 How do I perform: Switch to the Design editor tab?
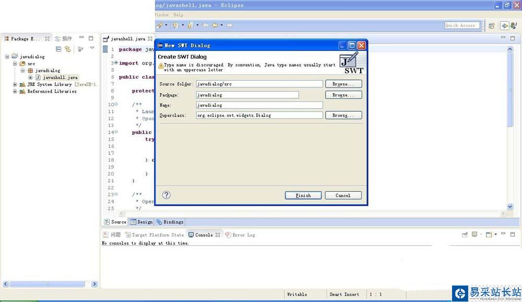[x=141, y=222]
